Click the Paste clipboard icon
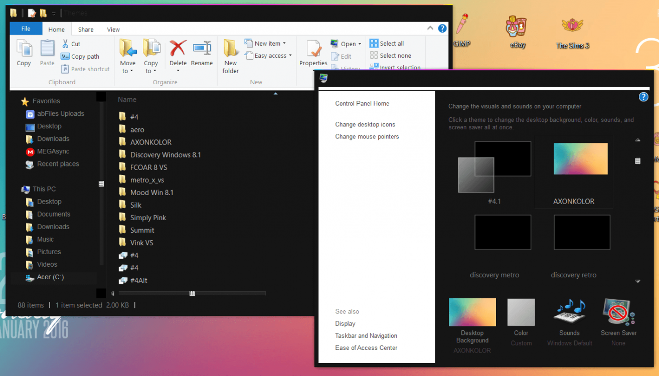 click(47, 49)
